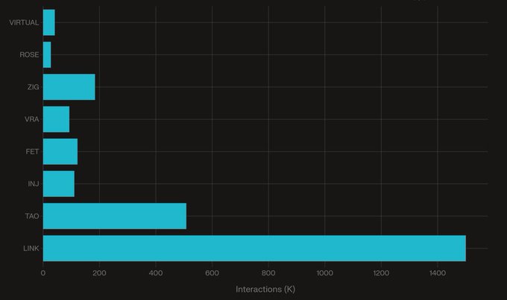The height and width of the screenshot is (300, 507).
Task: Click the LINK bar in the chart
Action: (253, 249)
